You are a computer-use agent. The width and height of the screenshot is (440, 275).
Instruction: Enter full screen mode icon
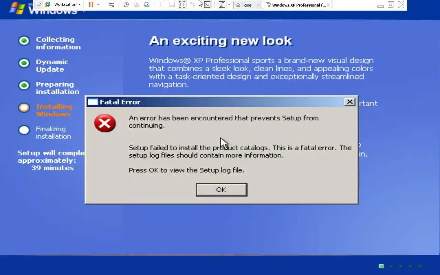[x=182, y=4]
